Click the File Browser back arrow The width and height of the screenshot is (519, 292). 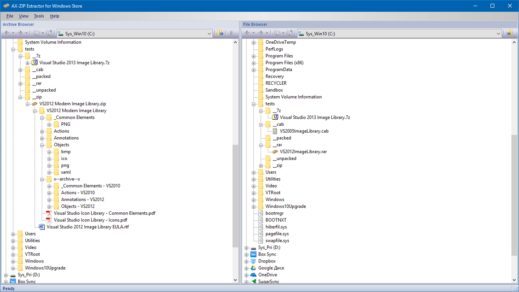247,33
